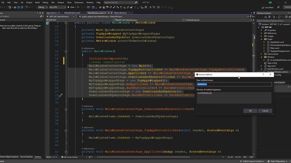
Task: Collapse the Pages folder in Solution Explorer
Action: tap(261, 39)
